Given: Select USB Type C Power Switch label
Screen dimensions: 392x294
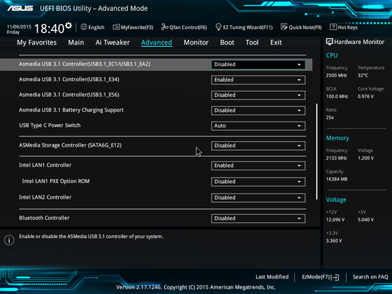Looking at the screenshot, I should point(50,125).
